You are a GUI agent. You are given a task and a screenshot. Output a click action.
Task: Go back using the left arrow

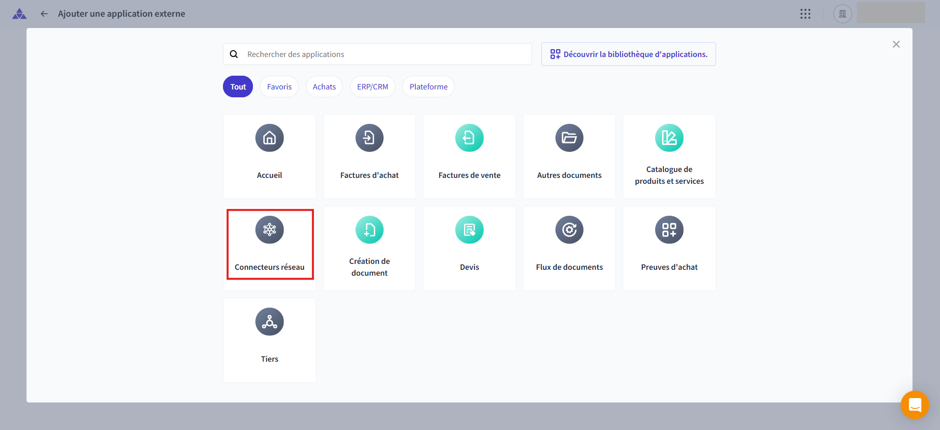[x=44, y=14]
